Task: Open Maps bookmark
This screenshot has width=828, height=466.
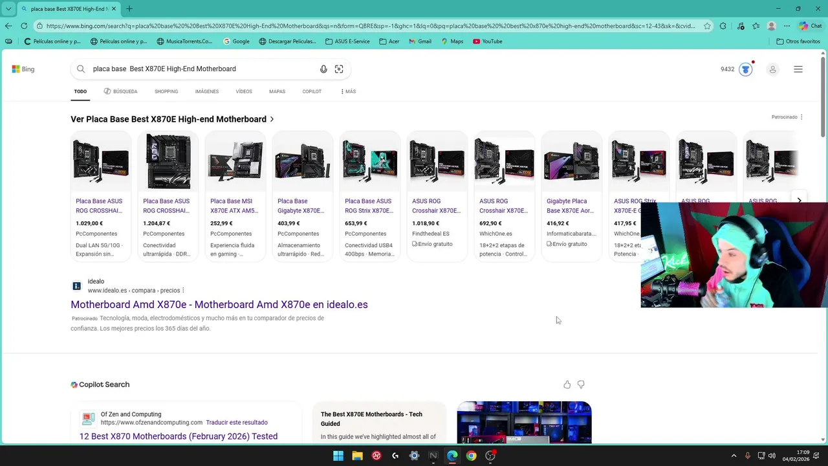Action: click(452, 41)
